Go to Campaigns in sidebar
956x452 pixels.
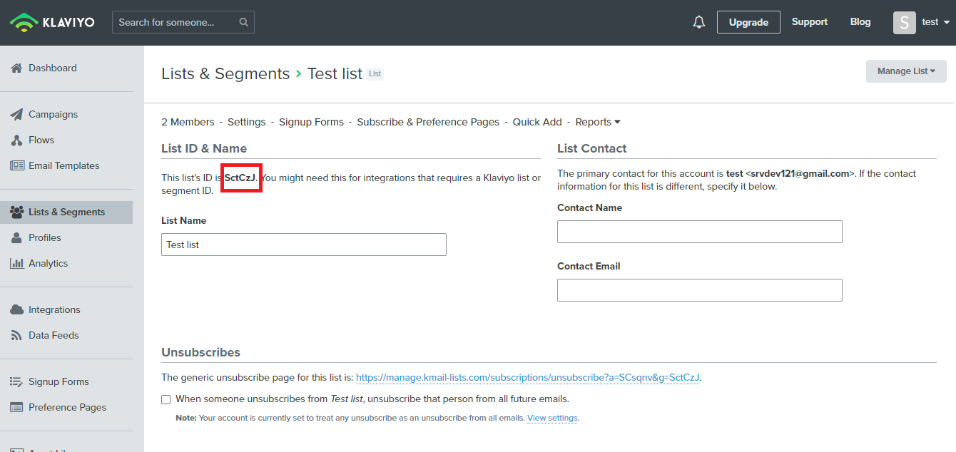(54, 115)
